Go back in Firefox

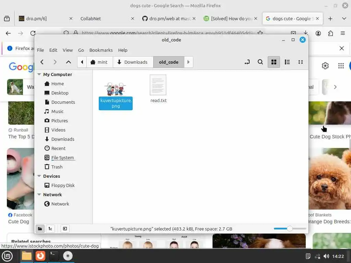click(x=8, y=33)
